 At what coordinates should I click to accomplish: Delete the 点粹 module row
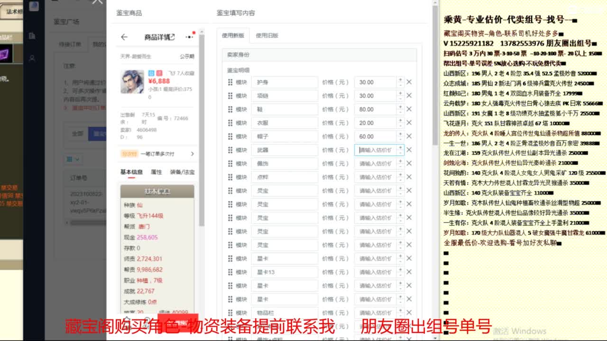pyautogui.click(x=409, y=177)
